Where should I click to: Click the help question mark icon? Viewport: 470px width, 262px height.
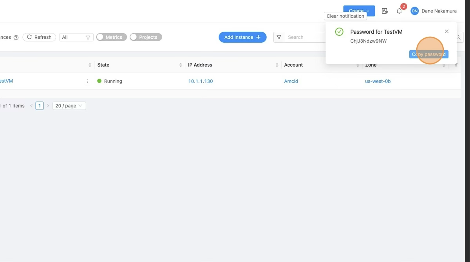click(16, 38)
